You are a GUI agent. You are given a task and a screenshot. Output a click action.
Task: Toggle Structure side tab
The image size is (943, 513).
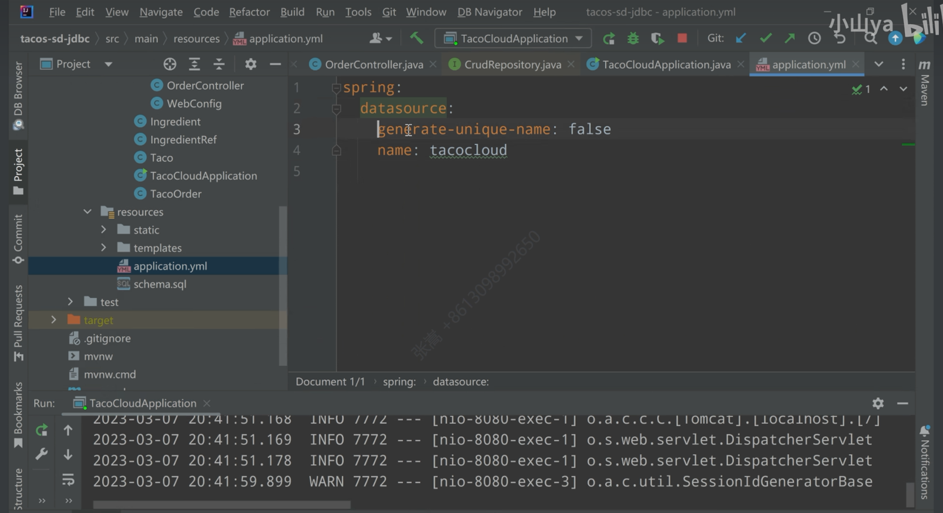18,488
